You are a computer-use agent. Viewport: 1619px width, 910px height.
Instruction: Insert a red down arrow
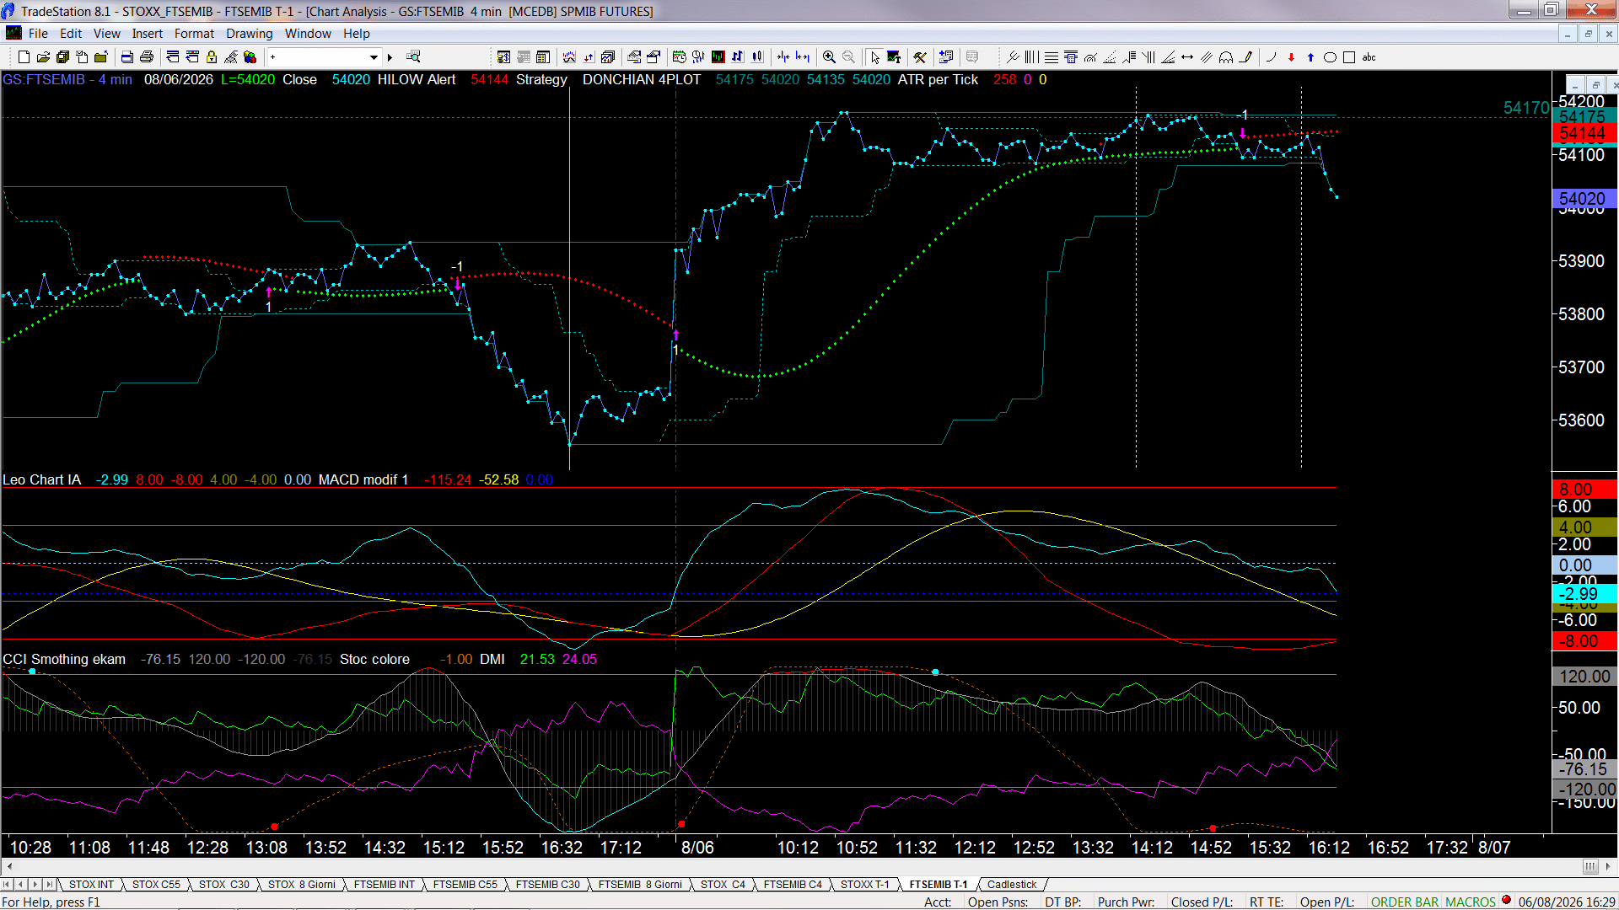(1291, 57)
